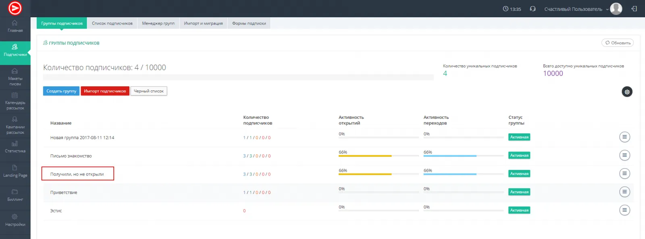Click the Письмо знакомство open activity bar

point(378,156)
